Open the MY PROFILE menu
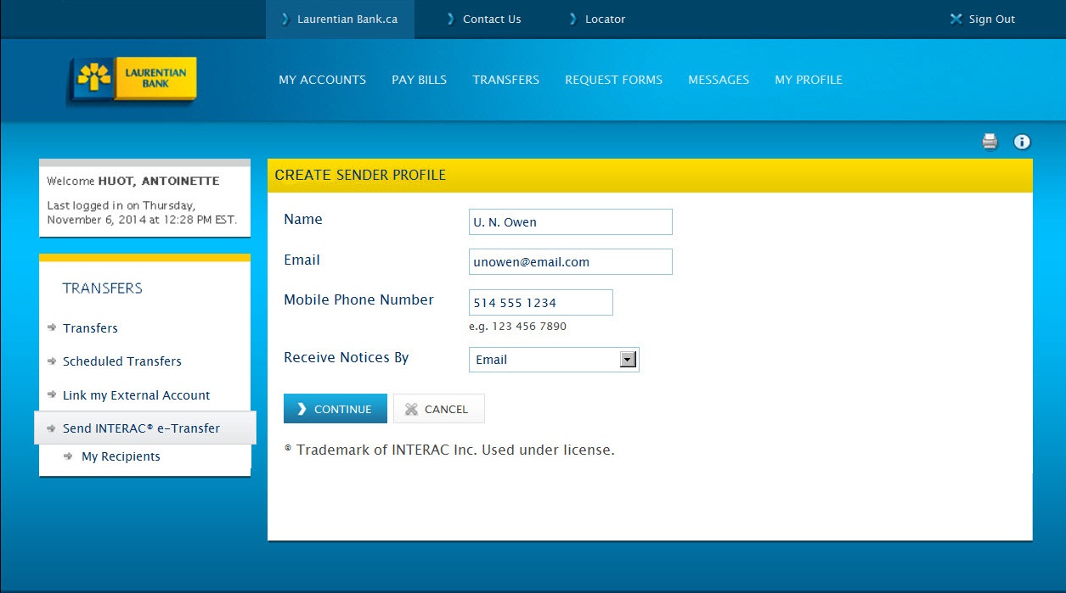This screenshot has height=593, width=1066. pos(809,80)
